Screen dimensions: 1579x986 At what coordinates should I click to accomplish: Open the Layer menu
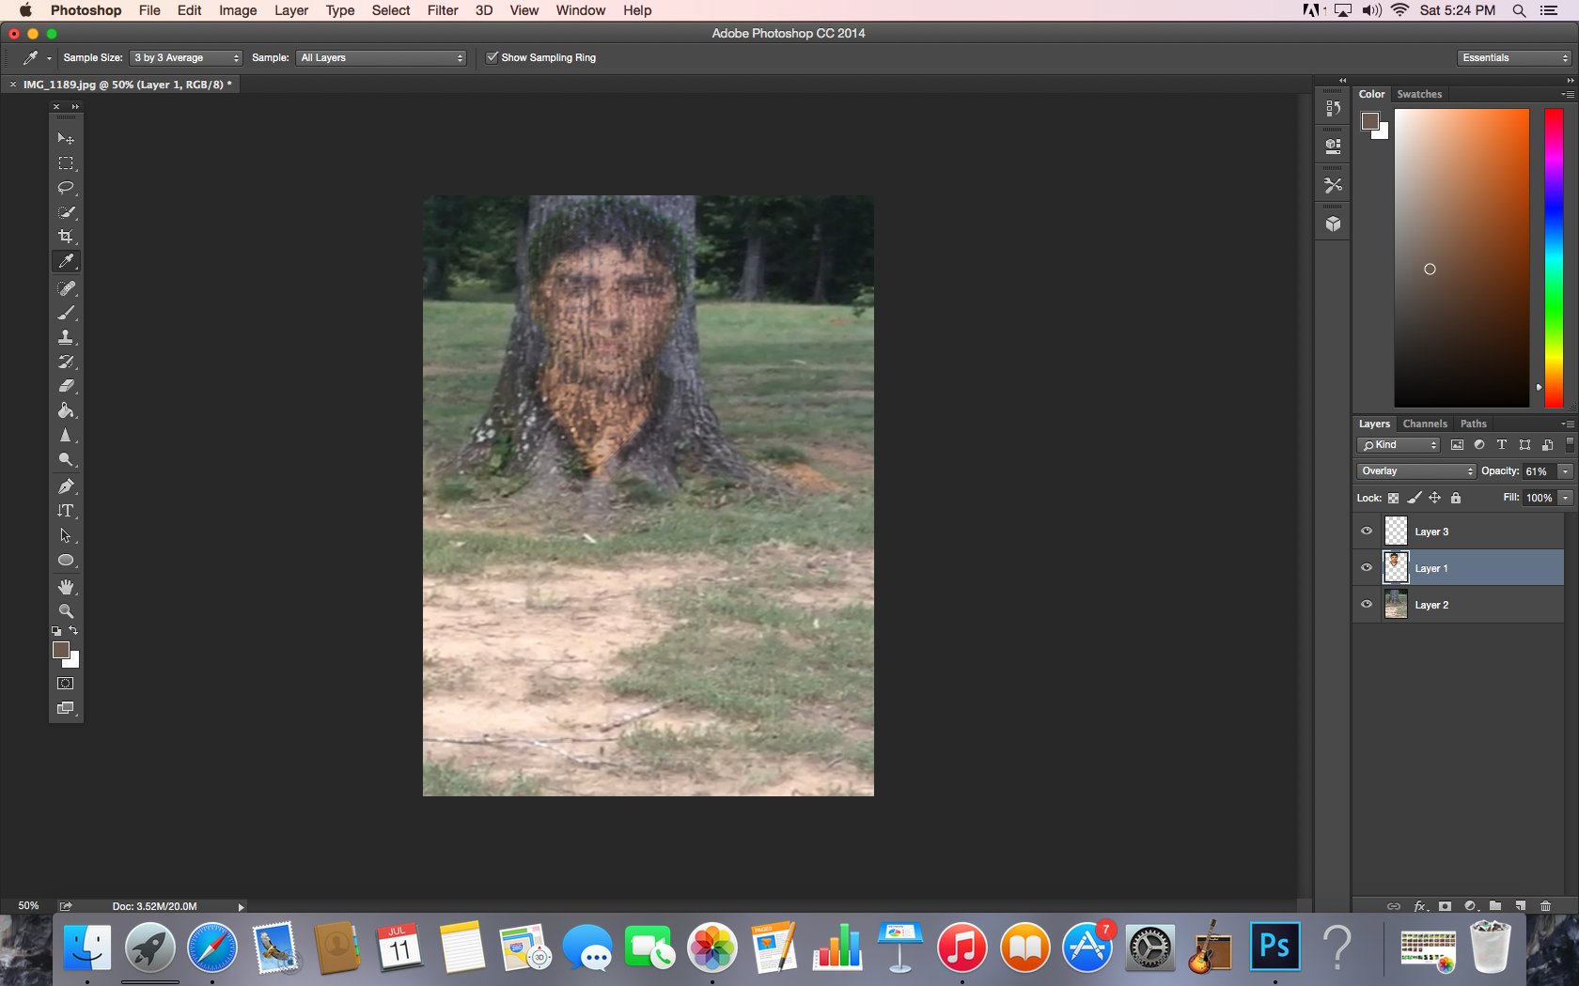tap(291, 10)
